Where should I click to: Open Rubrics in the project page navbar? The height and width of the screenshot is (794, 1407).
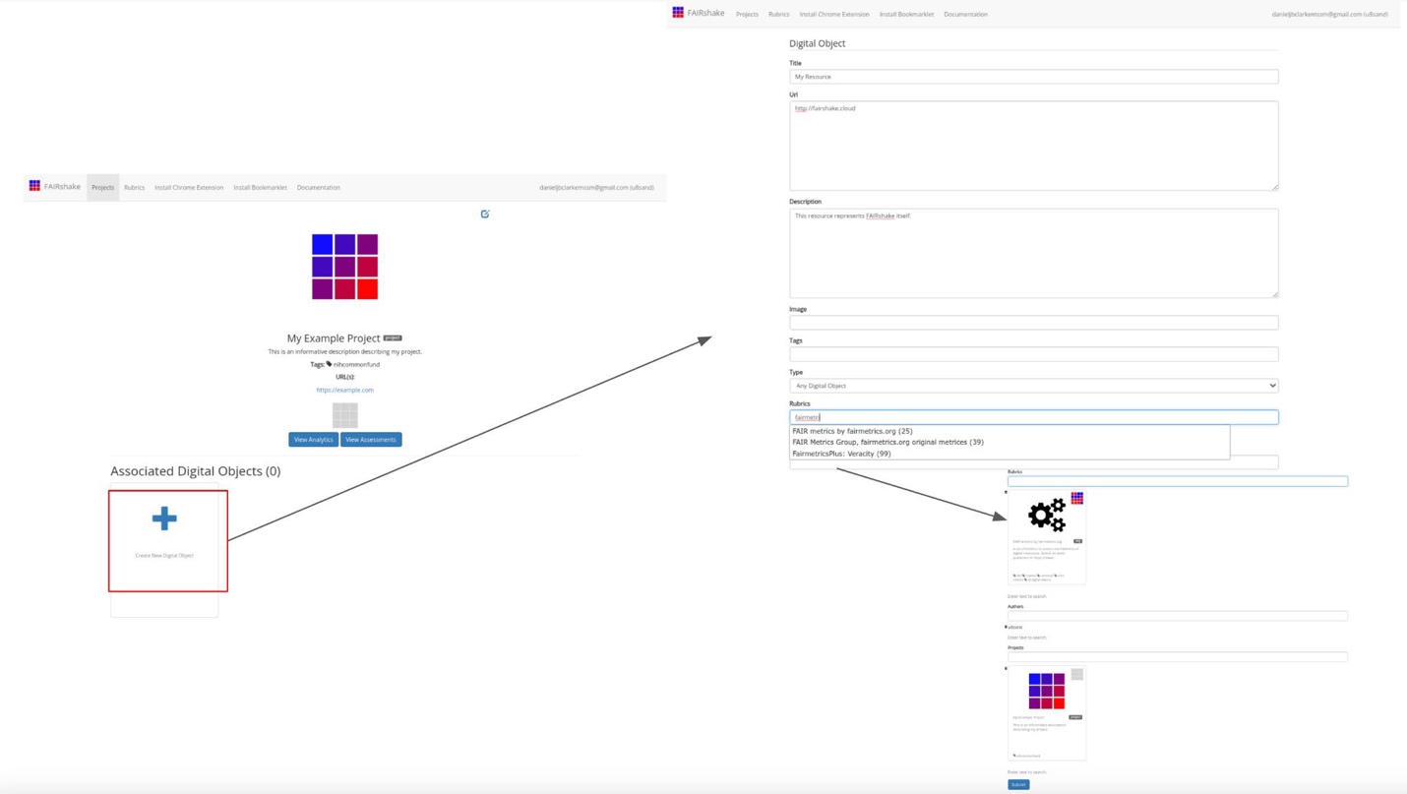coord(135,187)
